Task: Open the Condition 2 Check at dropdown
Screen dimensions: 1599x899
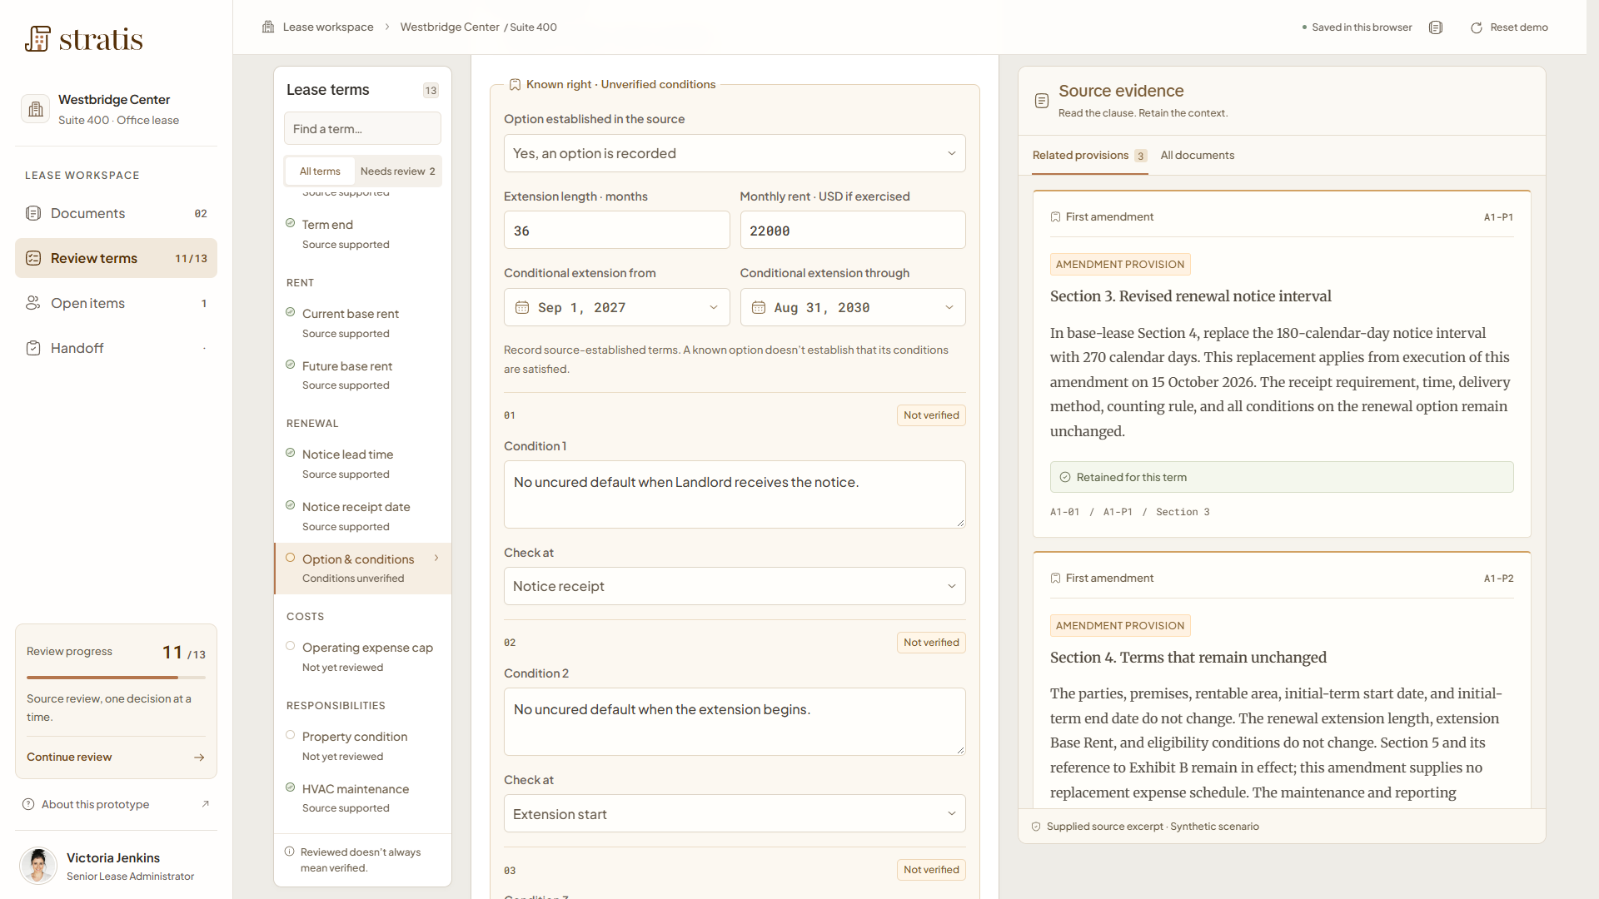Action: coord(735,813)
